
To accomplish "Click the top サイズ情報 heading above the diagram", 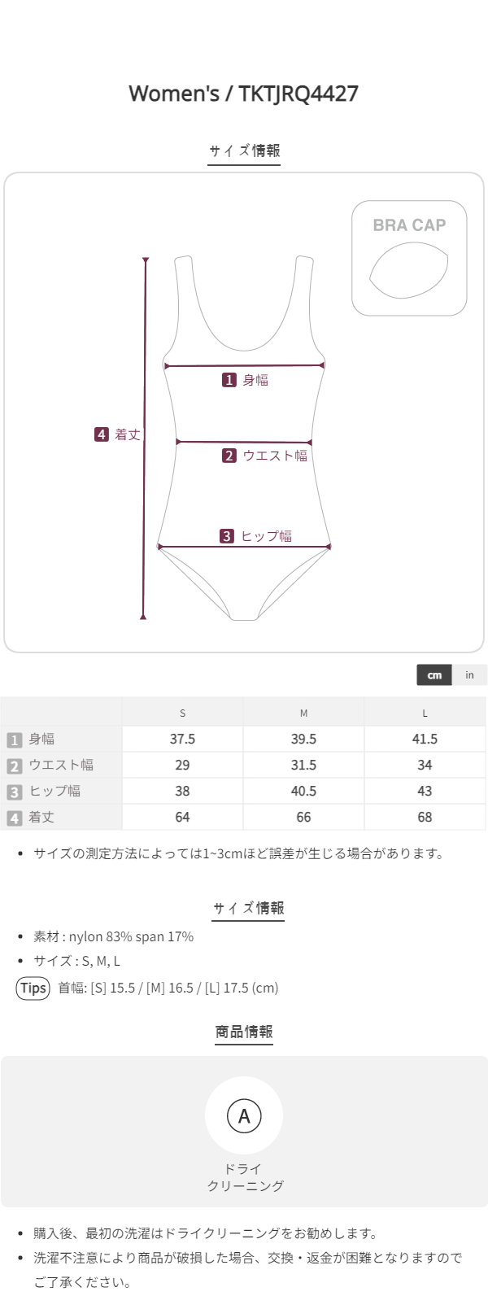I will [x=244, y=151].
